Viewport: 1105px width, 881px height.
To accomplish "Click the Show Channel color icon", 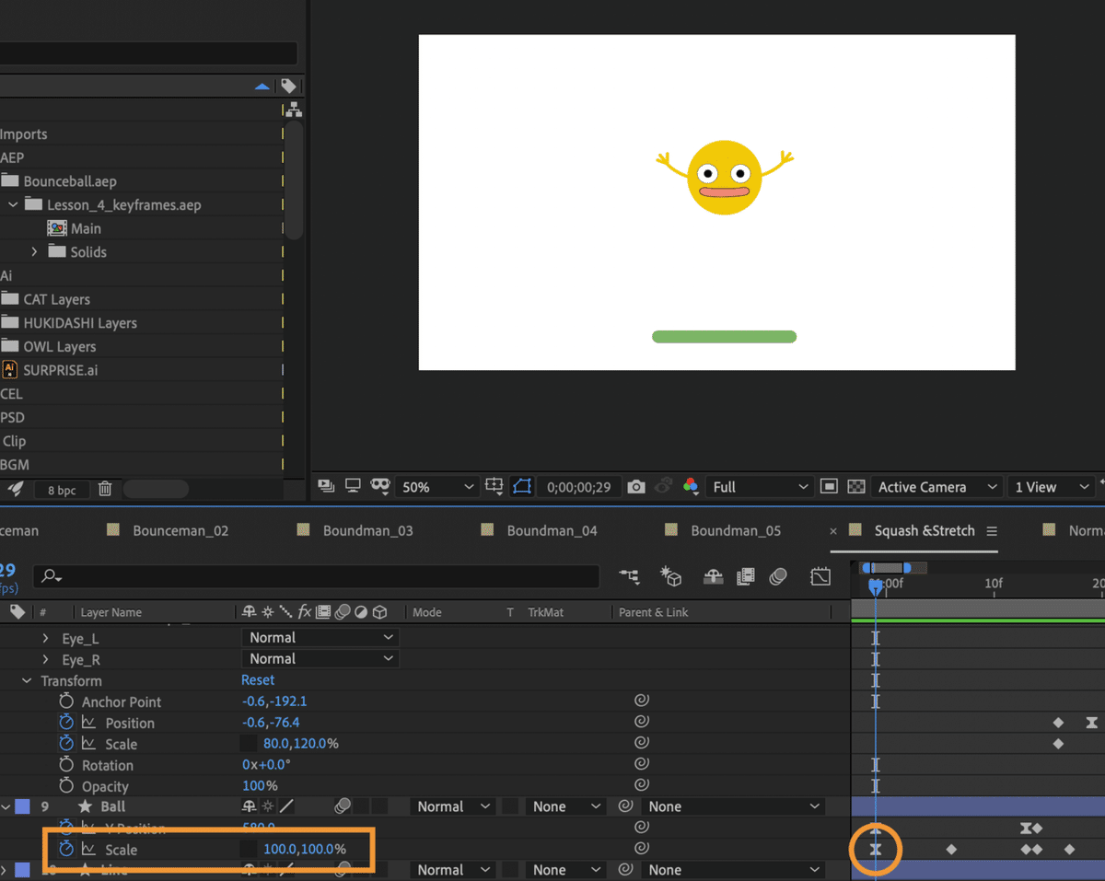I will [690, 487].
